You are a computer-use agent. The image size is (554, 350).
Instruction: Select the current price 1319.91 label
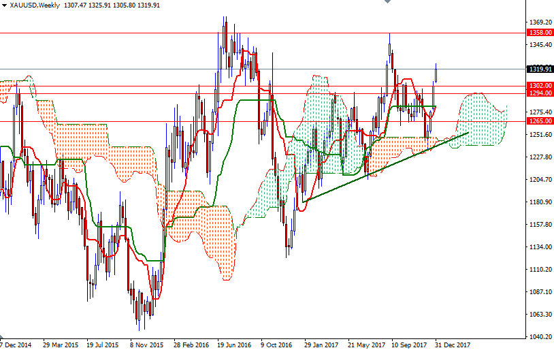pyautogui.click(x=540, y=69)
